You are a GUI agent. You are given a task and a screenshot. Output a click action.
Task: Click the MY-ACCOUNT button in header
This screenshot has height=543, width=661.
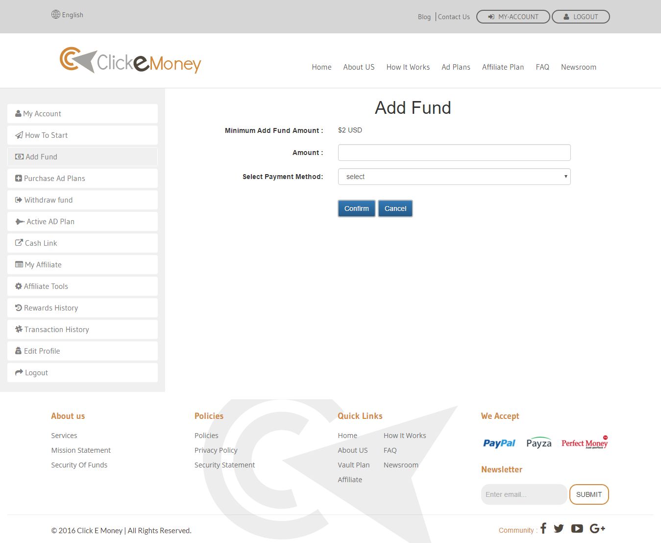513,17
